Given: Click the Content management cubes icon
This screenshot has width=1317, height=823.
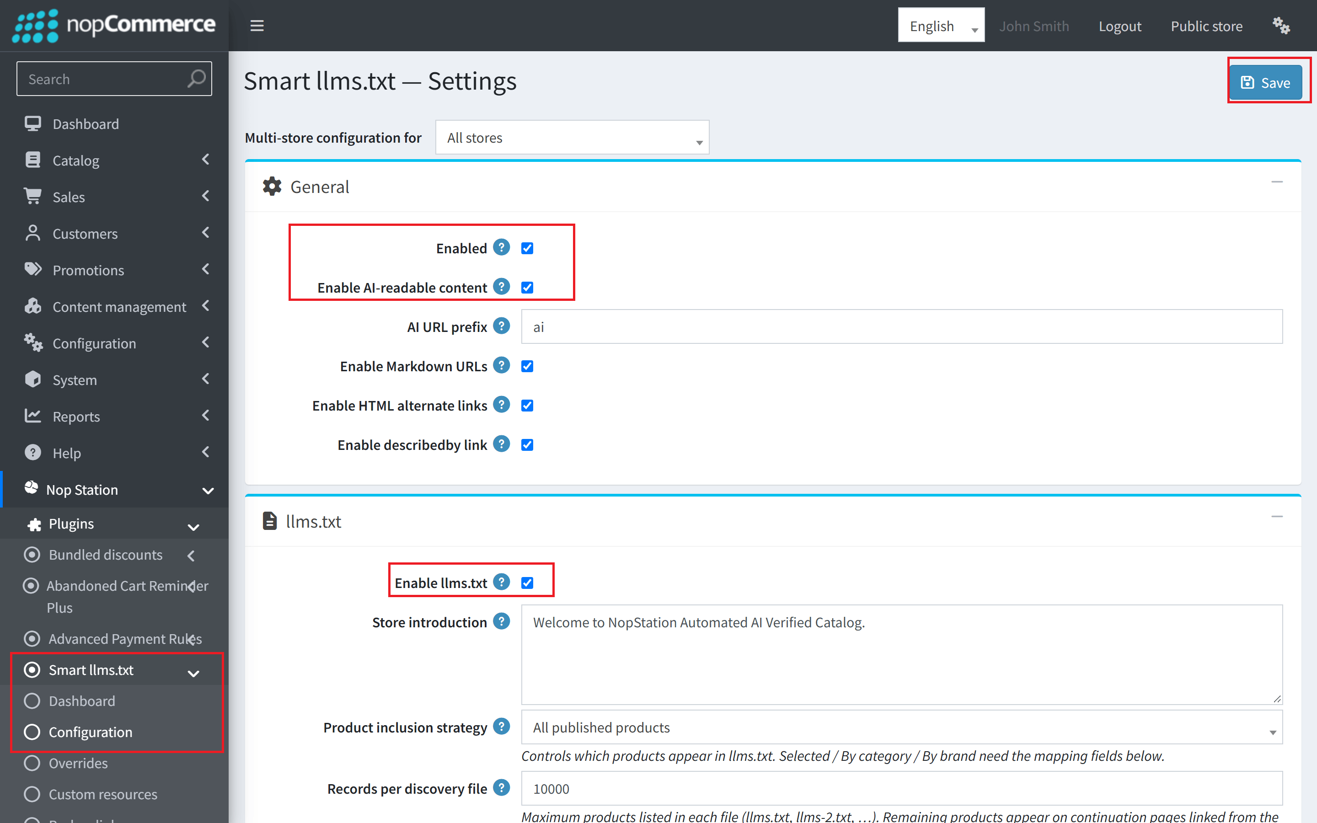Looking at the screenshot, I should (32, 306).
